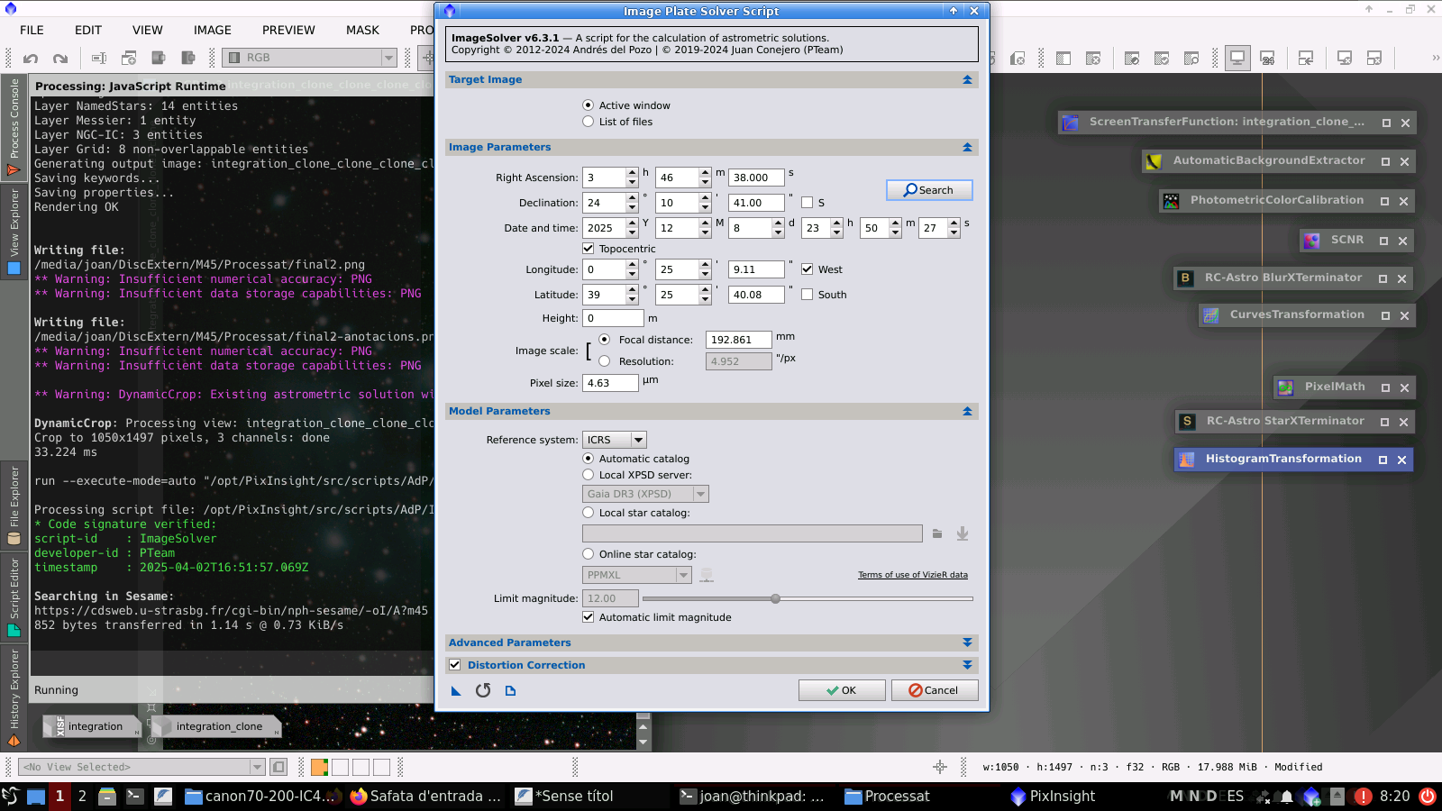Expand the Advanced Parameters section
Viewport: 1442px width, 811px height.
point(967,642)
